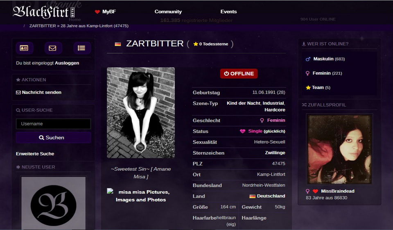Click the icon beside Wer ist online

tap(304, 44)
